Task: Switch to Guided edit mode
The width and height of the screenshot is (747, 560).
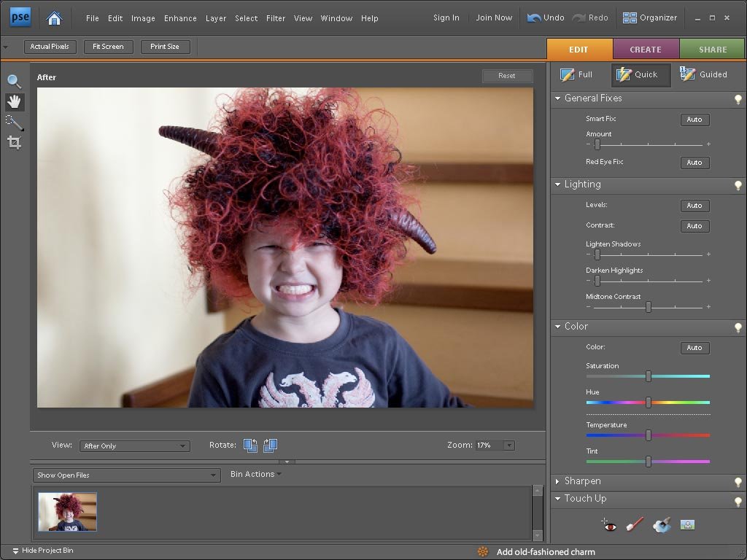Action: click(x=703, y=74)
